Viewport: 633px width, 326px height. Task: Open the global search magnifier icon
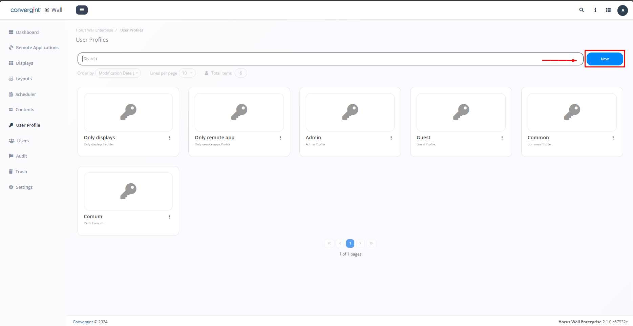pyautogui.click(x=582, y=10)
